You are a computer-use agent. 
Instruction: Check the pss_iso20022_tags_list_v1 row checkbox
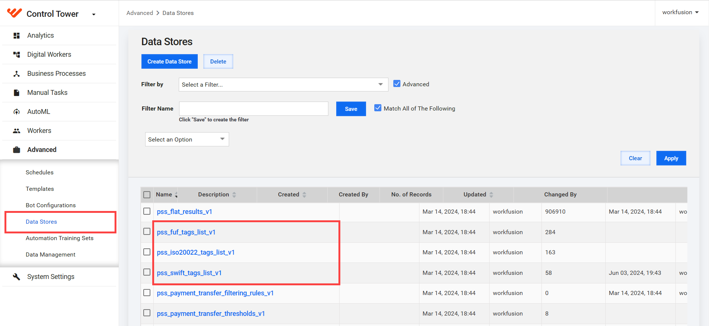pos(147,252)
